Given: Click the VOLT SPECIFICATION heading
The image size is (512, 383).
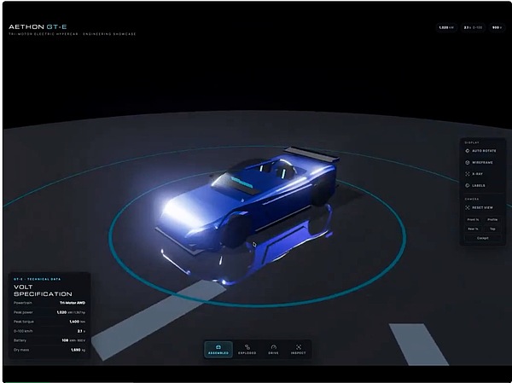Looking at the screenshot, I should click(x=43, y=290).
